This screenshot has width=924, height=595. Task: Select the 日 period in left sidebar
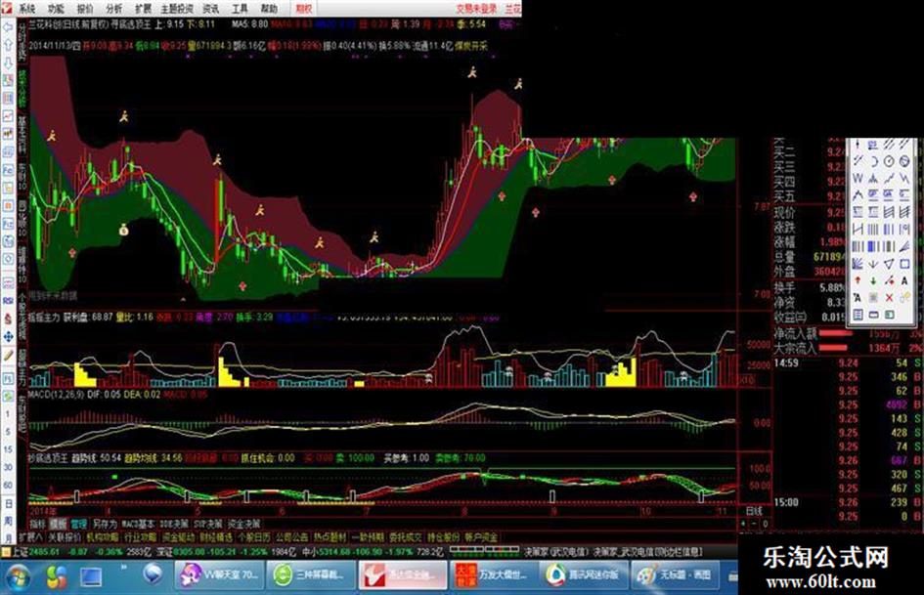coord(8,504)
